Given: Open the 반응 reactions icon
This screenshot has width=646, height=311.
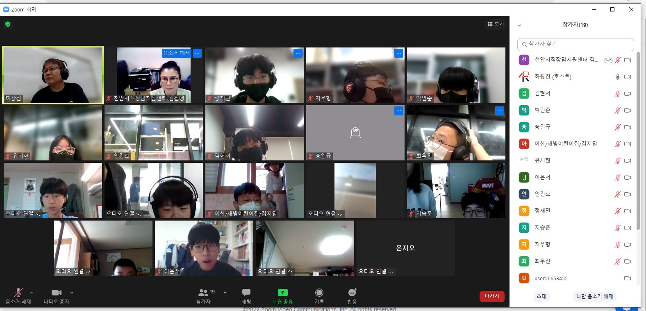Looking at the screenshot, I should point(352,293).
